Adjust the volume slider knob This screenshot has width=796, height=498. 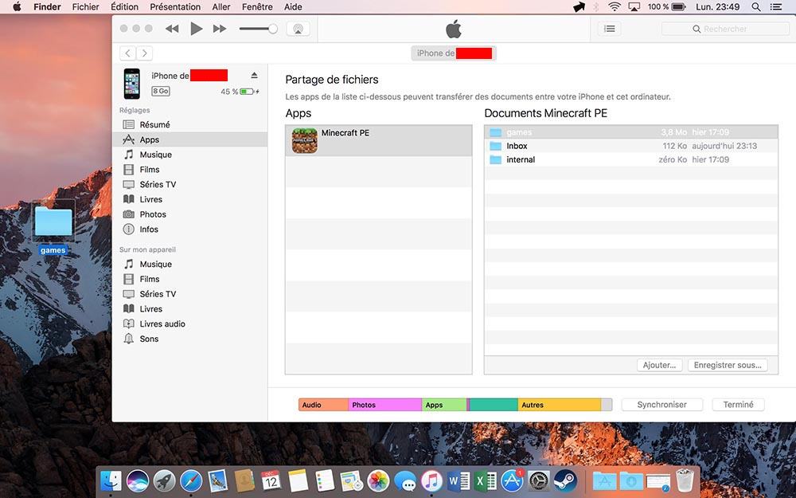(x=273, y=29)
